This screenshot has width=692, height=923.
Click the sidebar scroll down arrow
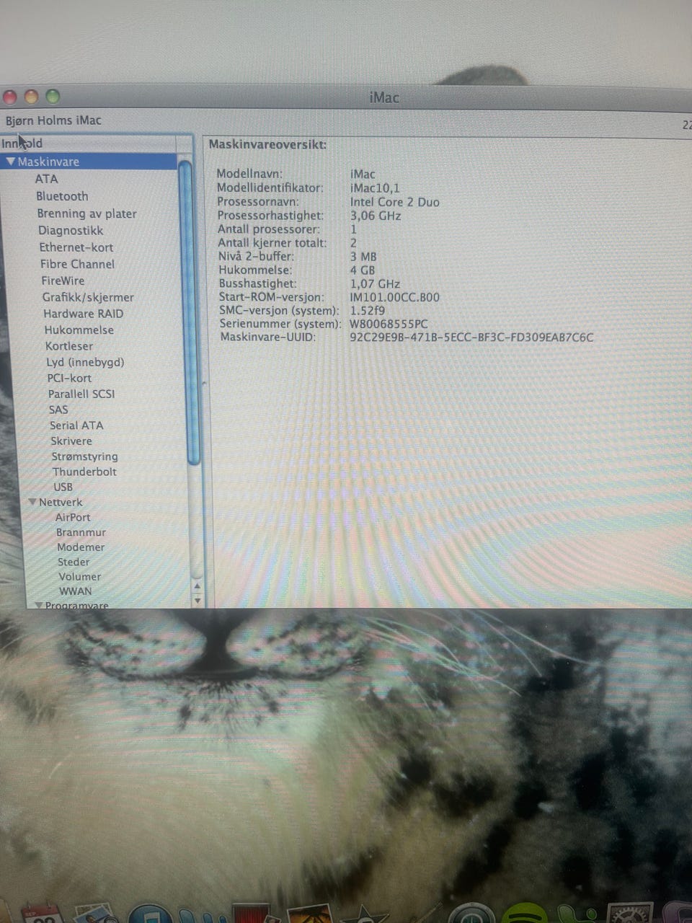coord(197,600)
